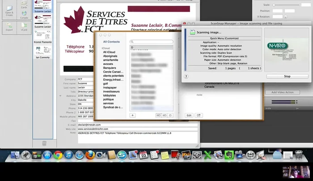Open the green X Excel dock icon
The image size is (313, 181).
[207, 155]
